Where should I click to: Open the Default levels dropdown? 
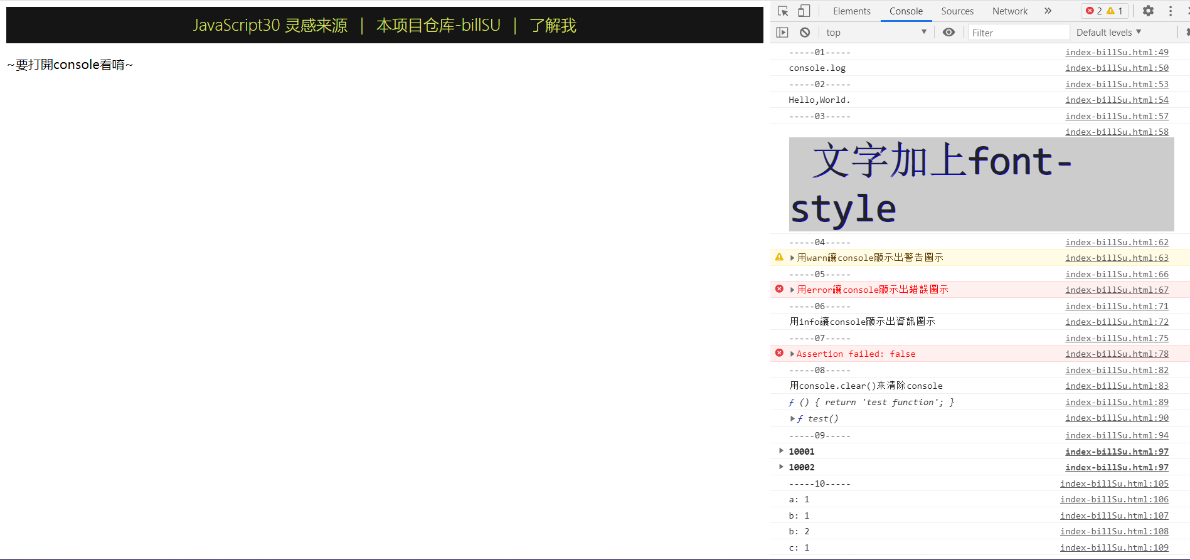[x=1108, y=33]
